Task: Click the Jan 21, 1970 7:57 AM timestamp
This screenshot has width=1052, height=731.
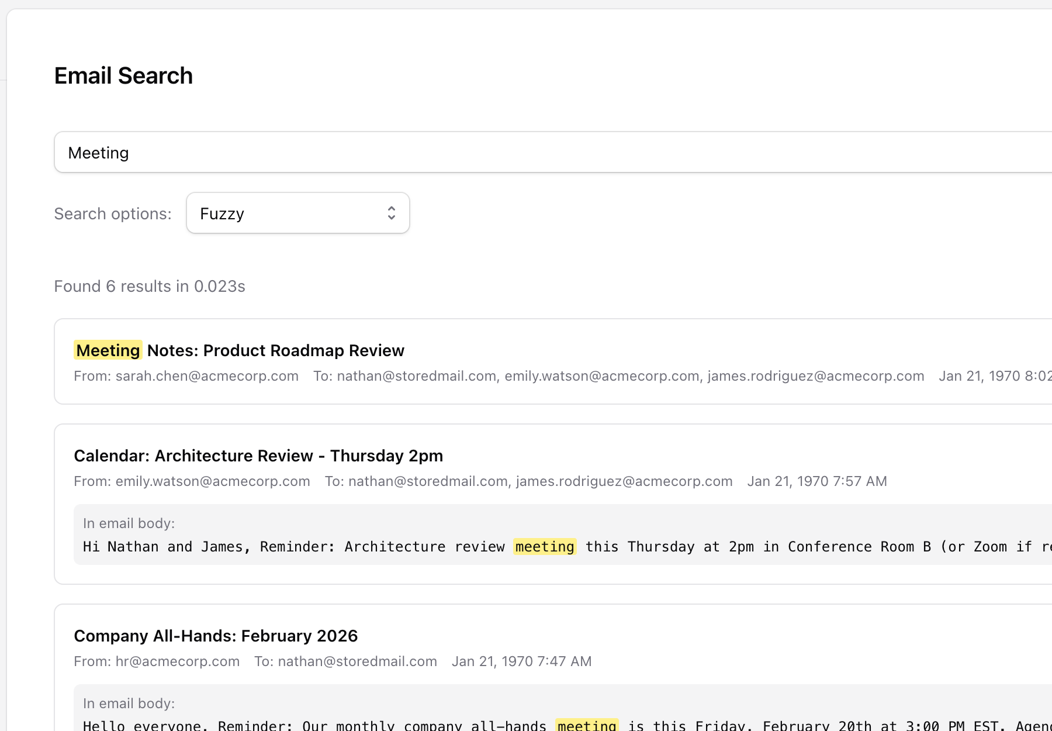Action: click(816, 481)
